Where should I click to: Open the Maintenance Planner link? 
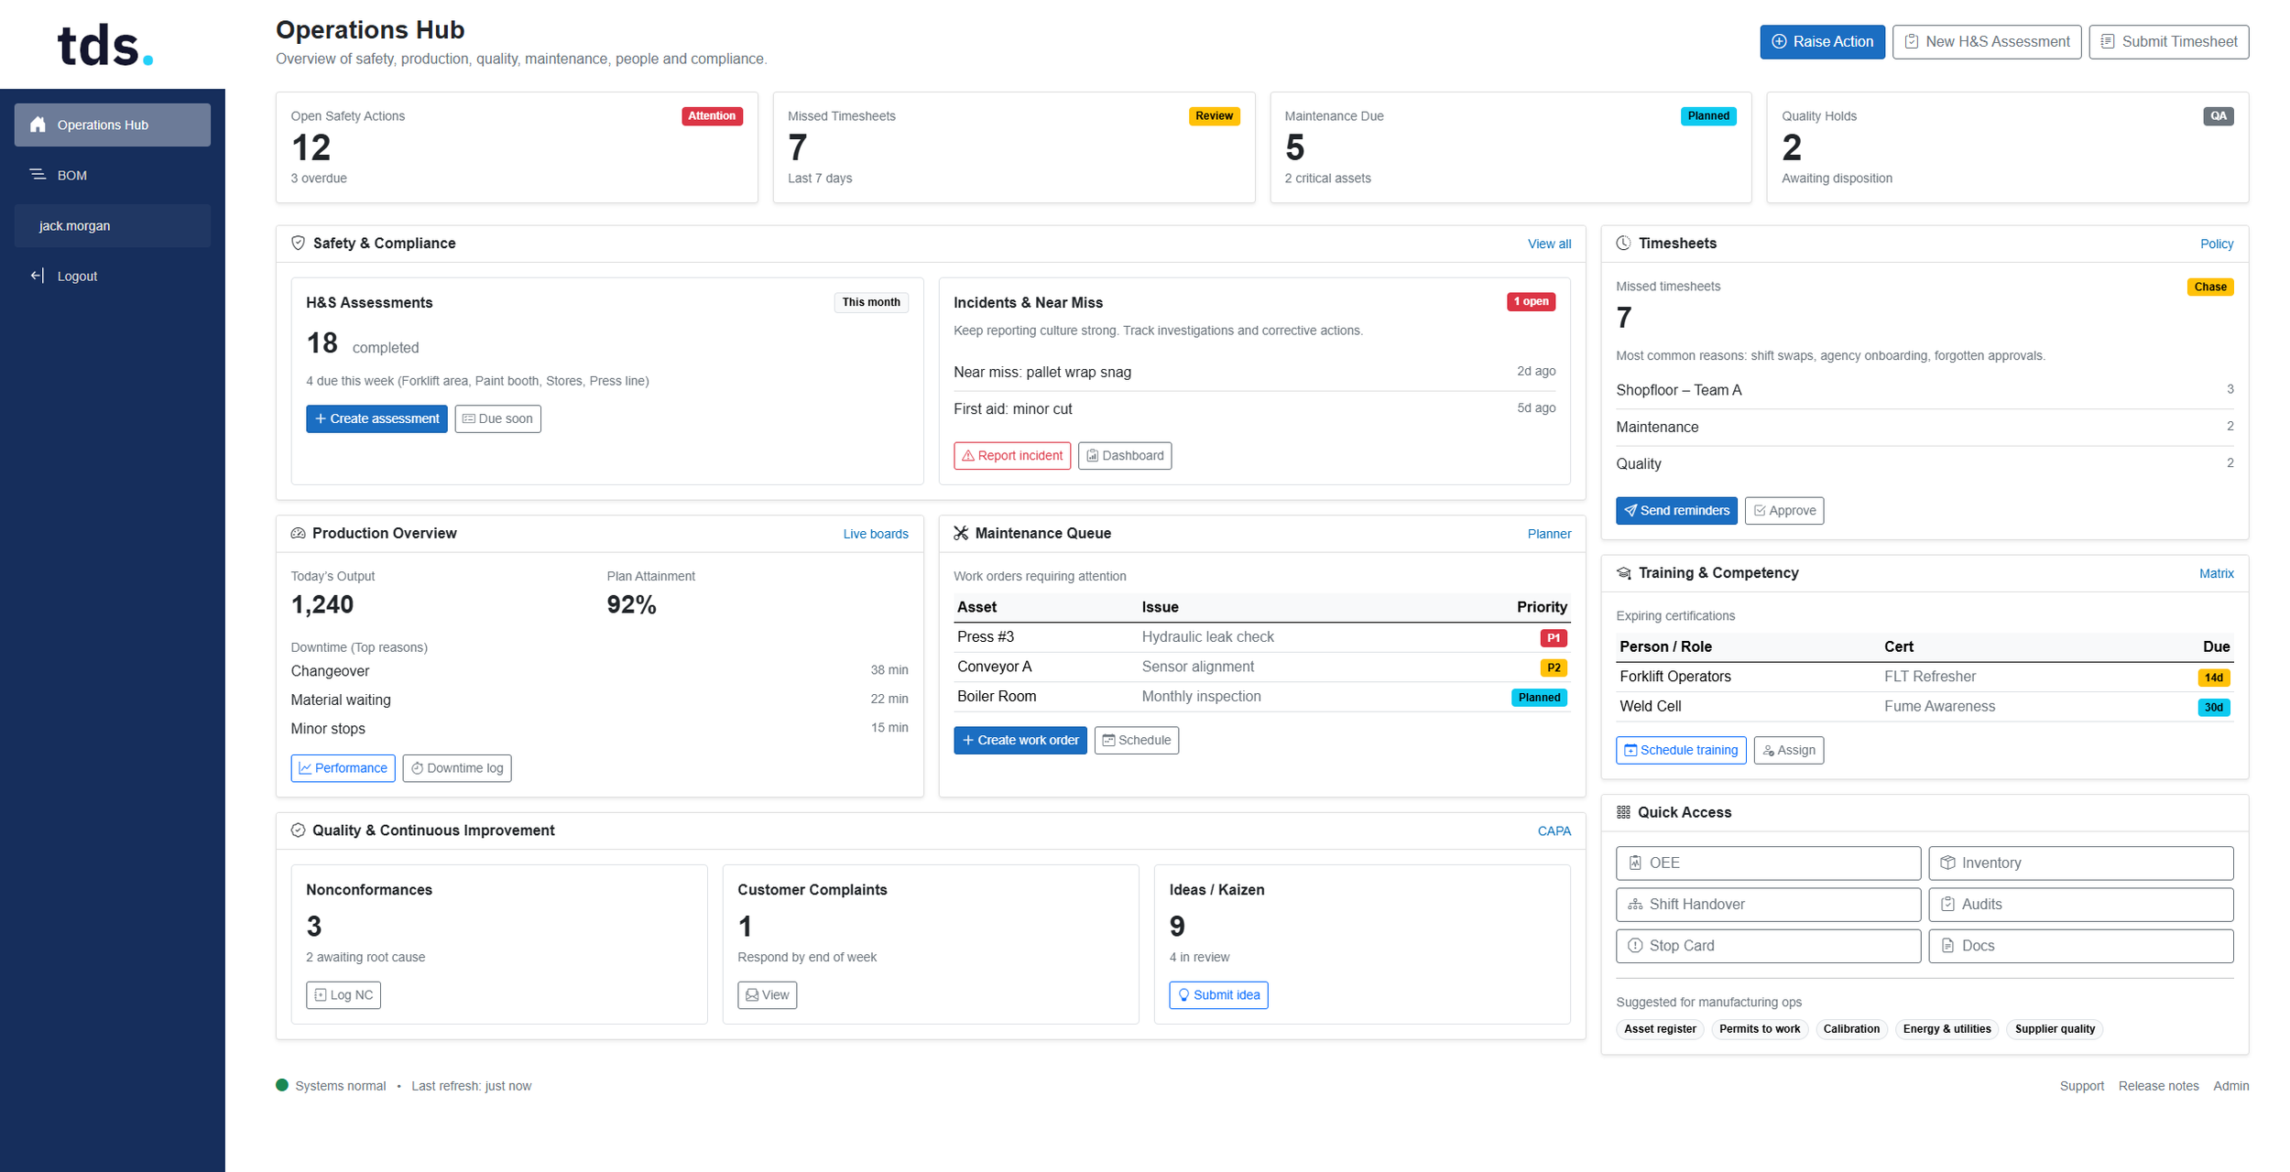coord(1548,534)
